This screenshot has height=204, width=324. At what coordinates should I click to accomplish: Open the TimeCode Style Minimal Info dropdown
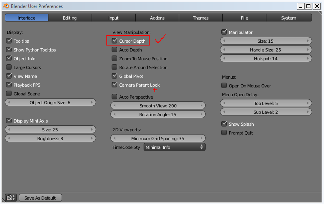coord(175,147)
